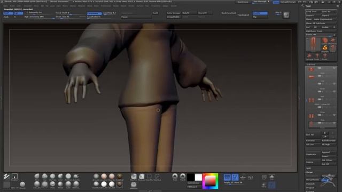
Task: Collapse the Tool palette header
Action: click(x=308, y=6)
